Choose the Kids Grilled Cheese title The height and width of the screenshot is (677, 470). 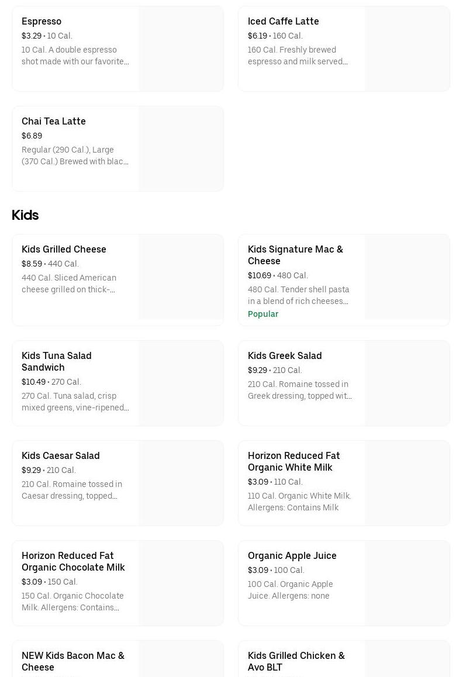(64, 249)
